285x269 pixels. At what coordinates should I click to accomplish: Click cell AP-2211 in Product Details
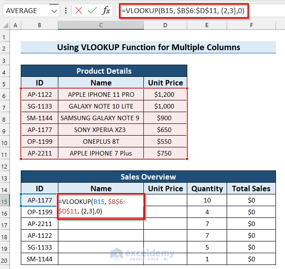(x=40, y=153)
